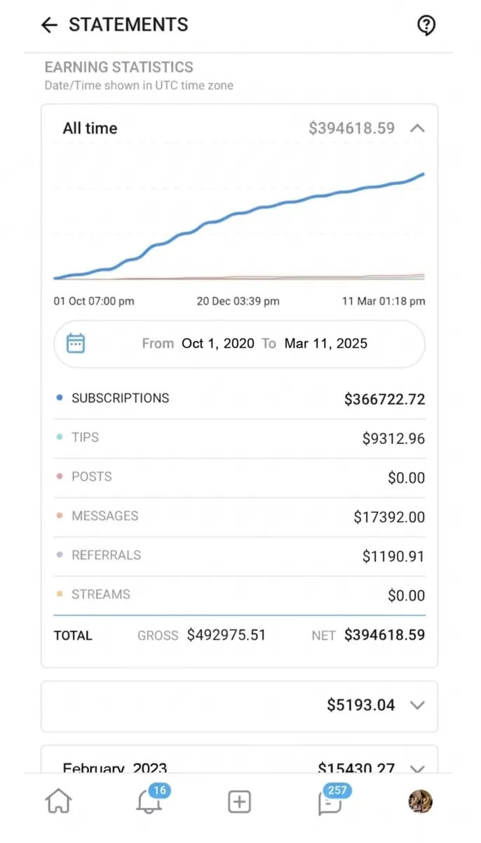Change the To date Mar 11, 2025

[326, 344]
